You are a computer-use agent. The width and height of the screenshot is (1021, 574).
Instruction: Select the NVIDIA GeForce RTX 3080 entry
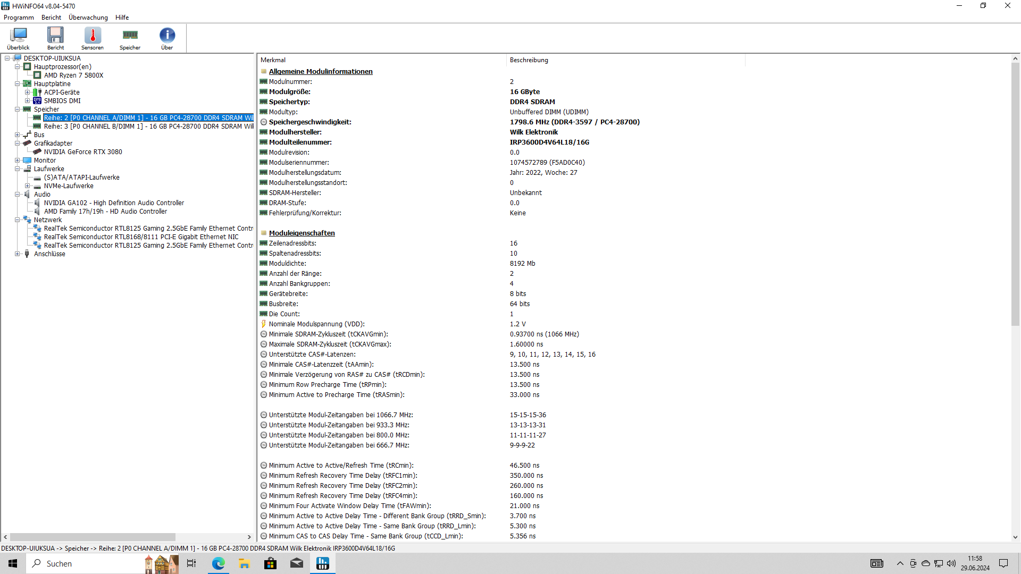(x=83, y=152)
